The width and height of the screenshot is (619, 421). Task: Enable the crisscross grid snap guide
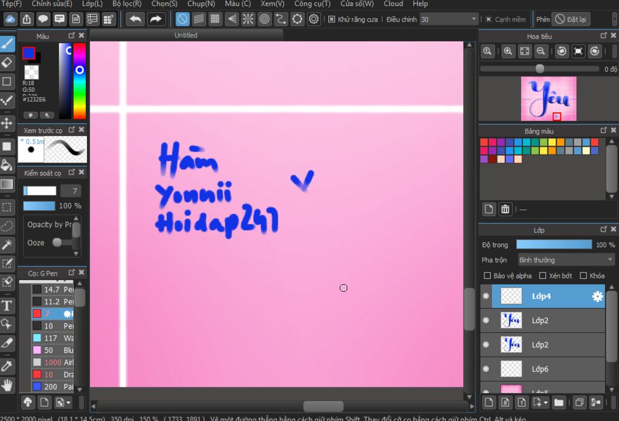tap(215, 19)
